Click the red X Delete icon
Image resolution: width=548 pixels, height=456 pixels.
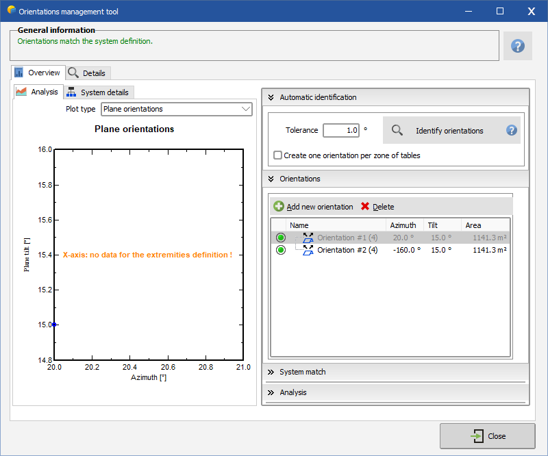click(365, 206)
